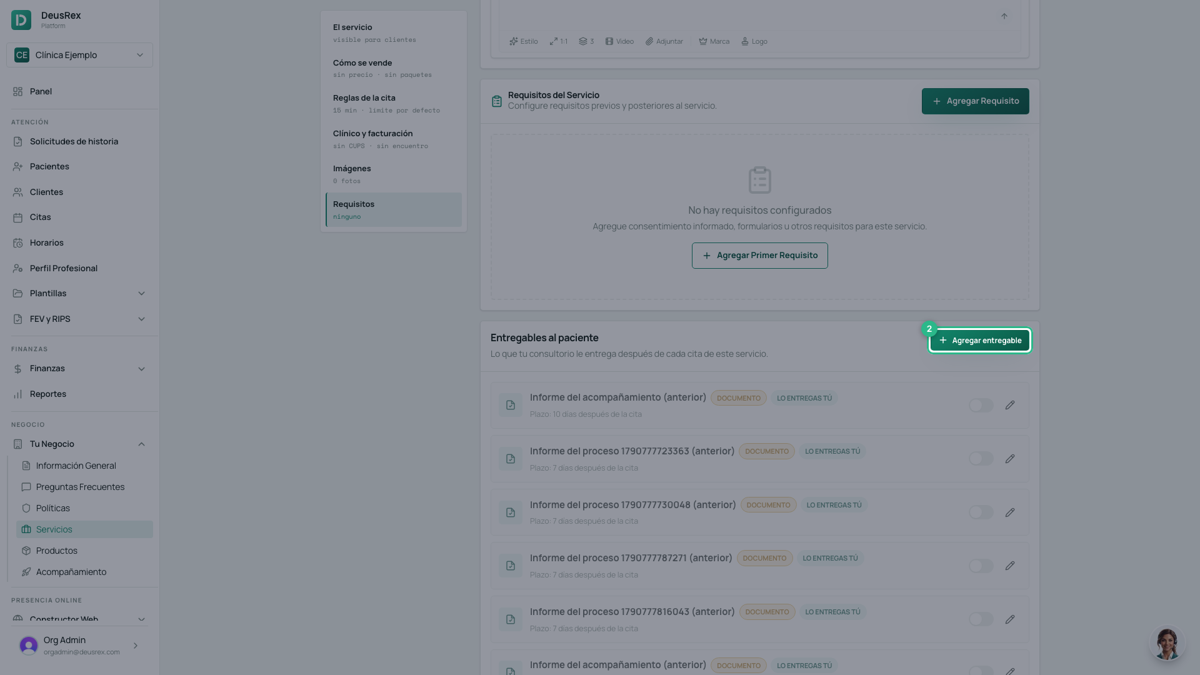The width and height of the screenshot is (1200, 675).
Task: Toggle Informe del proceso 1790777723363 switch
Action: (981, 459)
